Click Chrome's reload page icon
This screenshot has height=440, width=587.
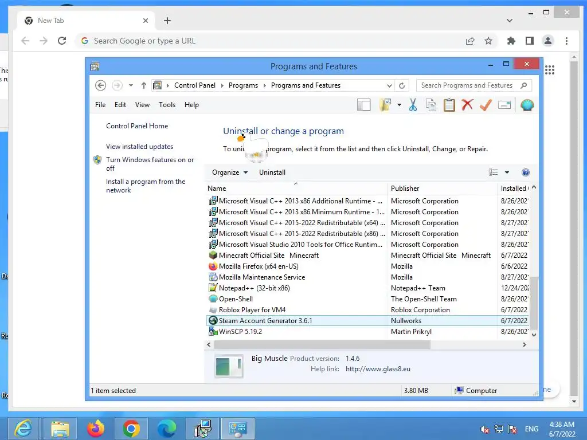62,41
